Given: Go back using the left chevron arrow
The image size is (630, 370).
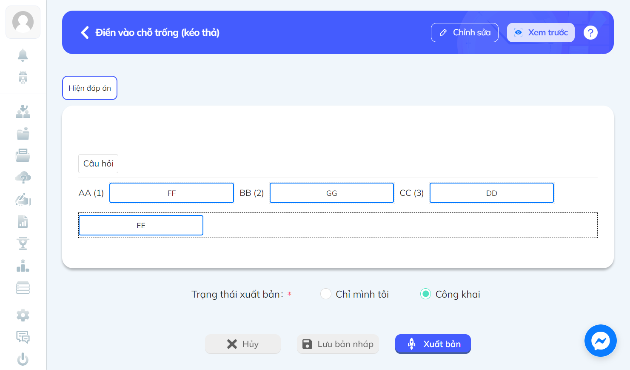Looking at the screenshot, I should coord(85,32).
